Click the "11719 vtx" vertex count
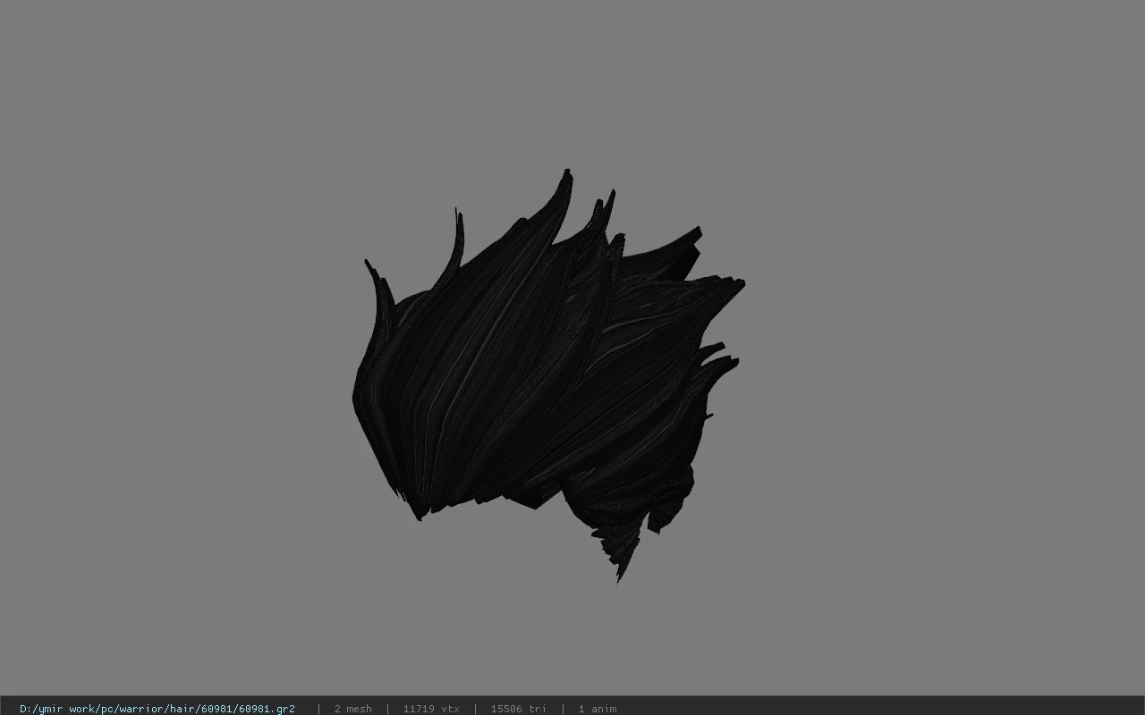Viewport: 1145px width, 715px height. click(x=431, y=709)
